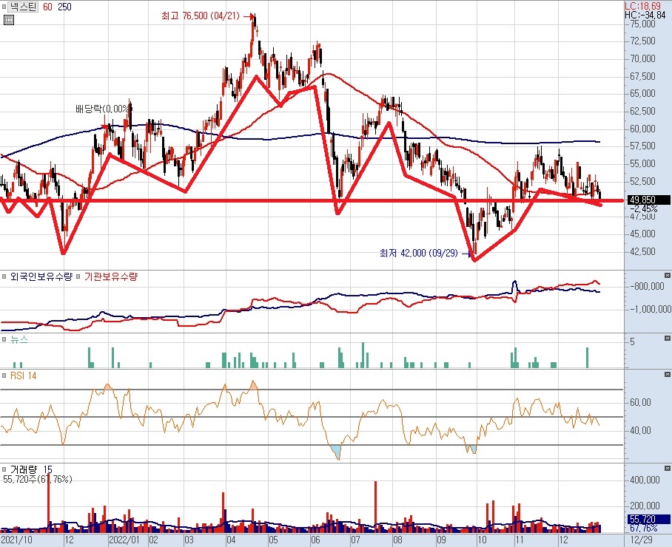Viewport: 672px width, 547px height.
Task: Click the 40.00 RSI axis label
Action: 640,431
